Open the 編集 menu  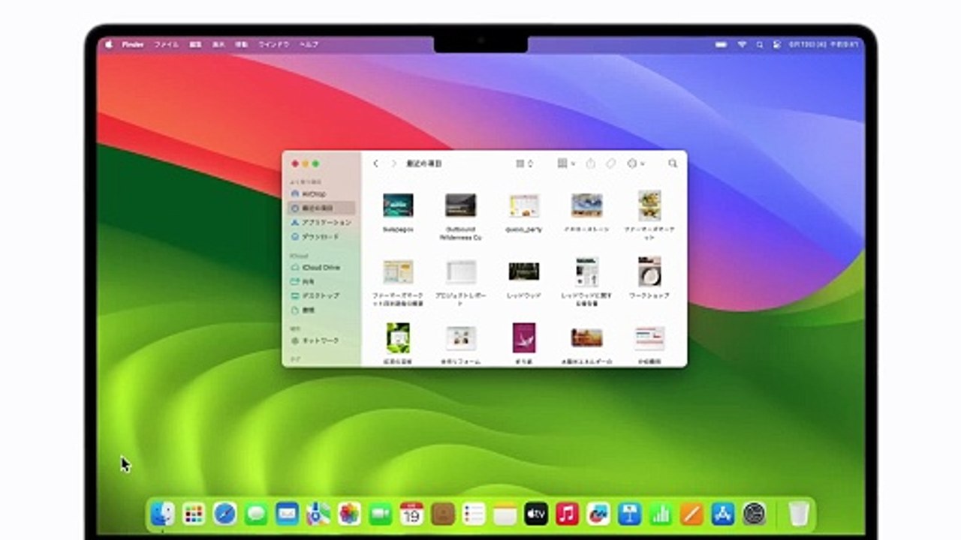[195, 44]
